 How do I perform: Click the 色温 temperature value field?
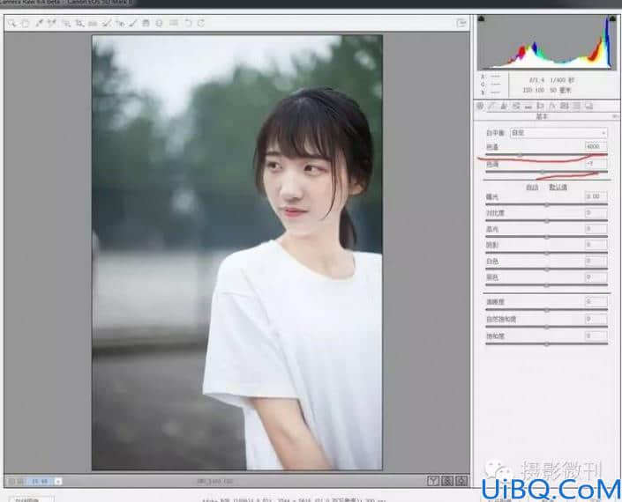[x=596, y=146]
